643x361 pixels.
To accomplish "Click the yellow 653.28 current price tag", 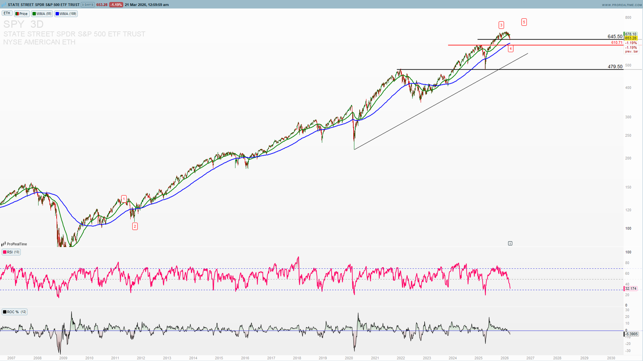I will click(631, 39).
